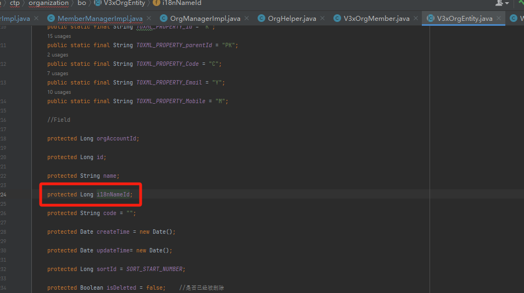This screenshot has height=293, width=524.
Task: Click OrgHelper.java class icon
Action: click(261, 18)
